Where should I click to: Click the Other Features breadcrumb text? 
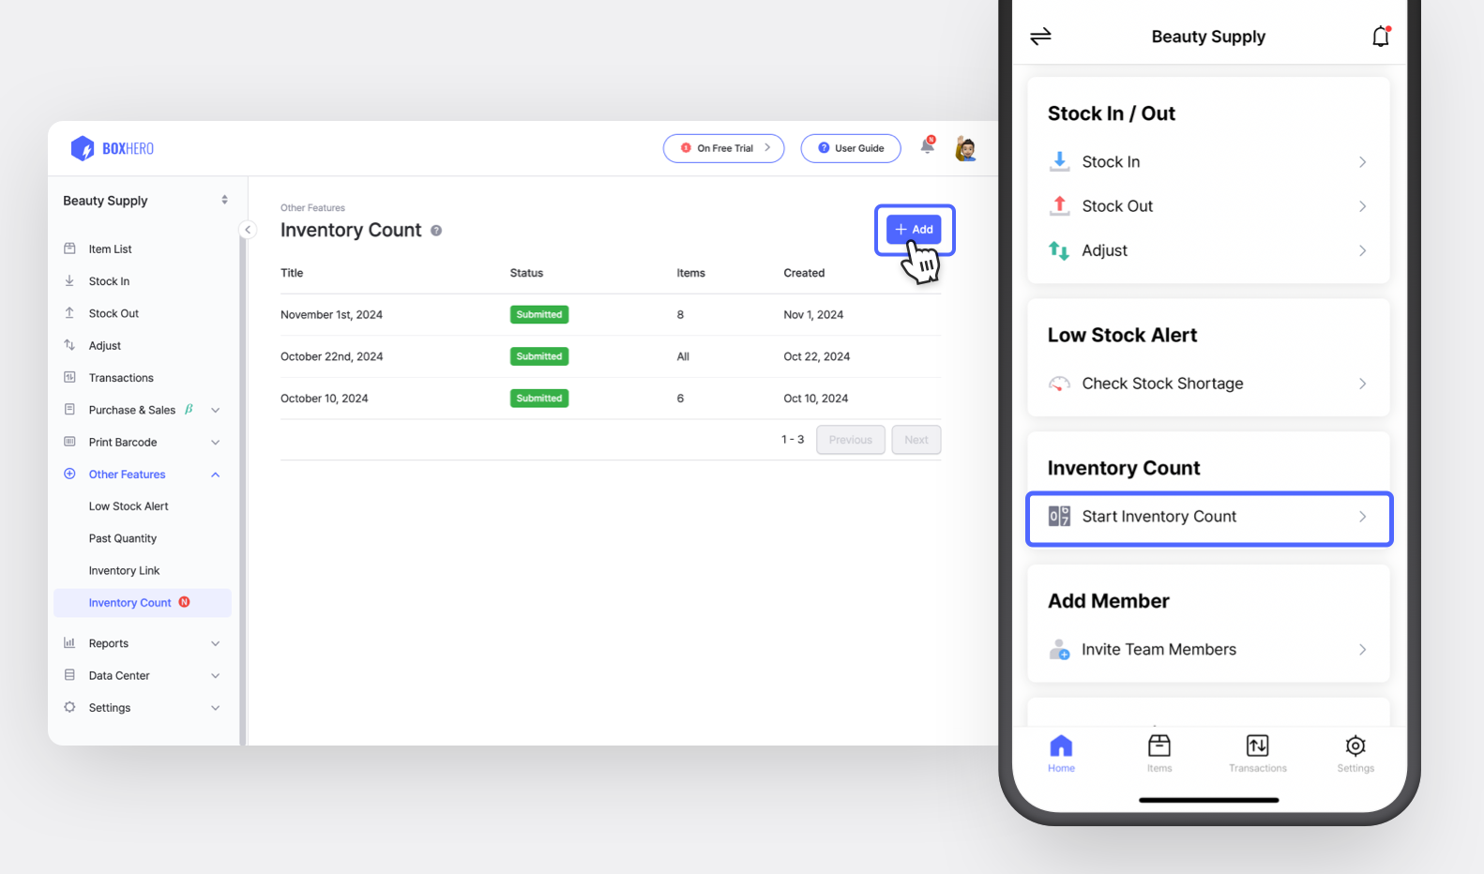point(312,208)
